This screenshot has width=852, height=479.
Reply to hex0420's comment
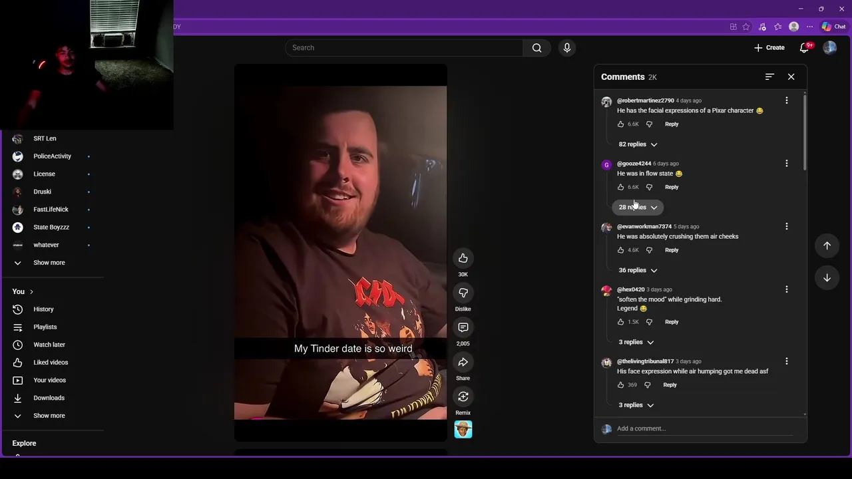pyautogui.click(x=672, y=322)
